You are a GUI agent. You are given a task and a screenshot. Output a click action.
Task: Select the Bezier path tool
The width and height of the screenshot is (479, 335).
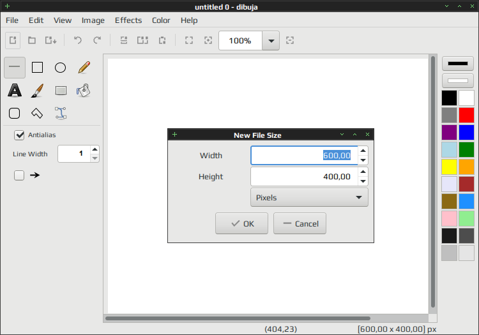61,113
